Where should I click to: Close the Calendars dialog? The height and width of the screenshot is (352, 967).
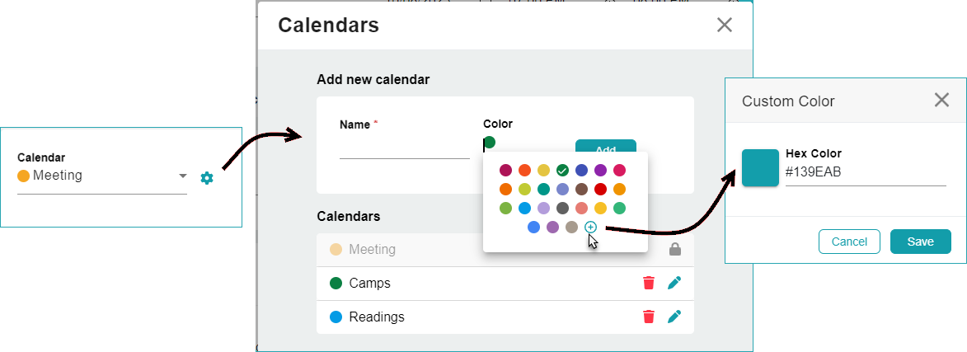click(x=725, y=25)
